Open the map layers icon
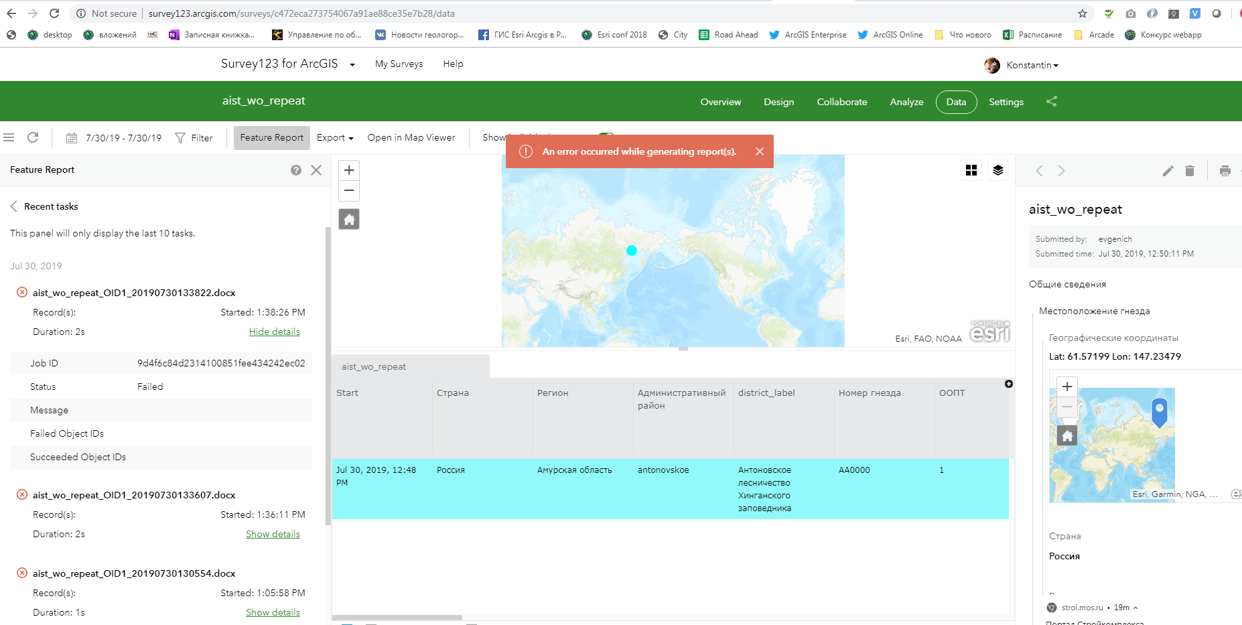Viewport: 1242px width, 625px height. (x=998, y=170)
